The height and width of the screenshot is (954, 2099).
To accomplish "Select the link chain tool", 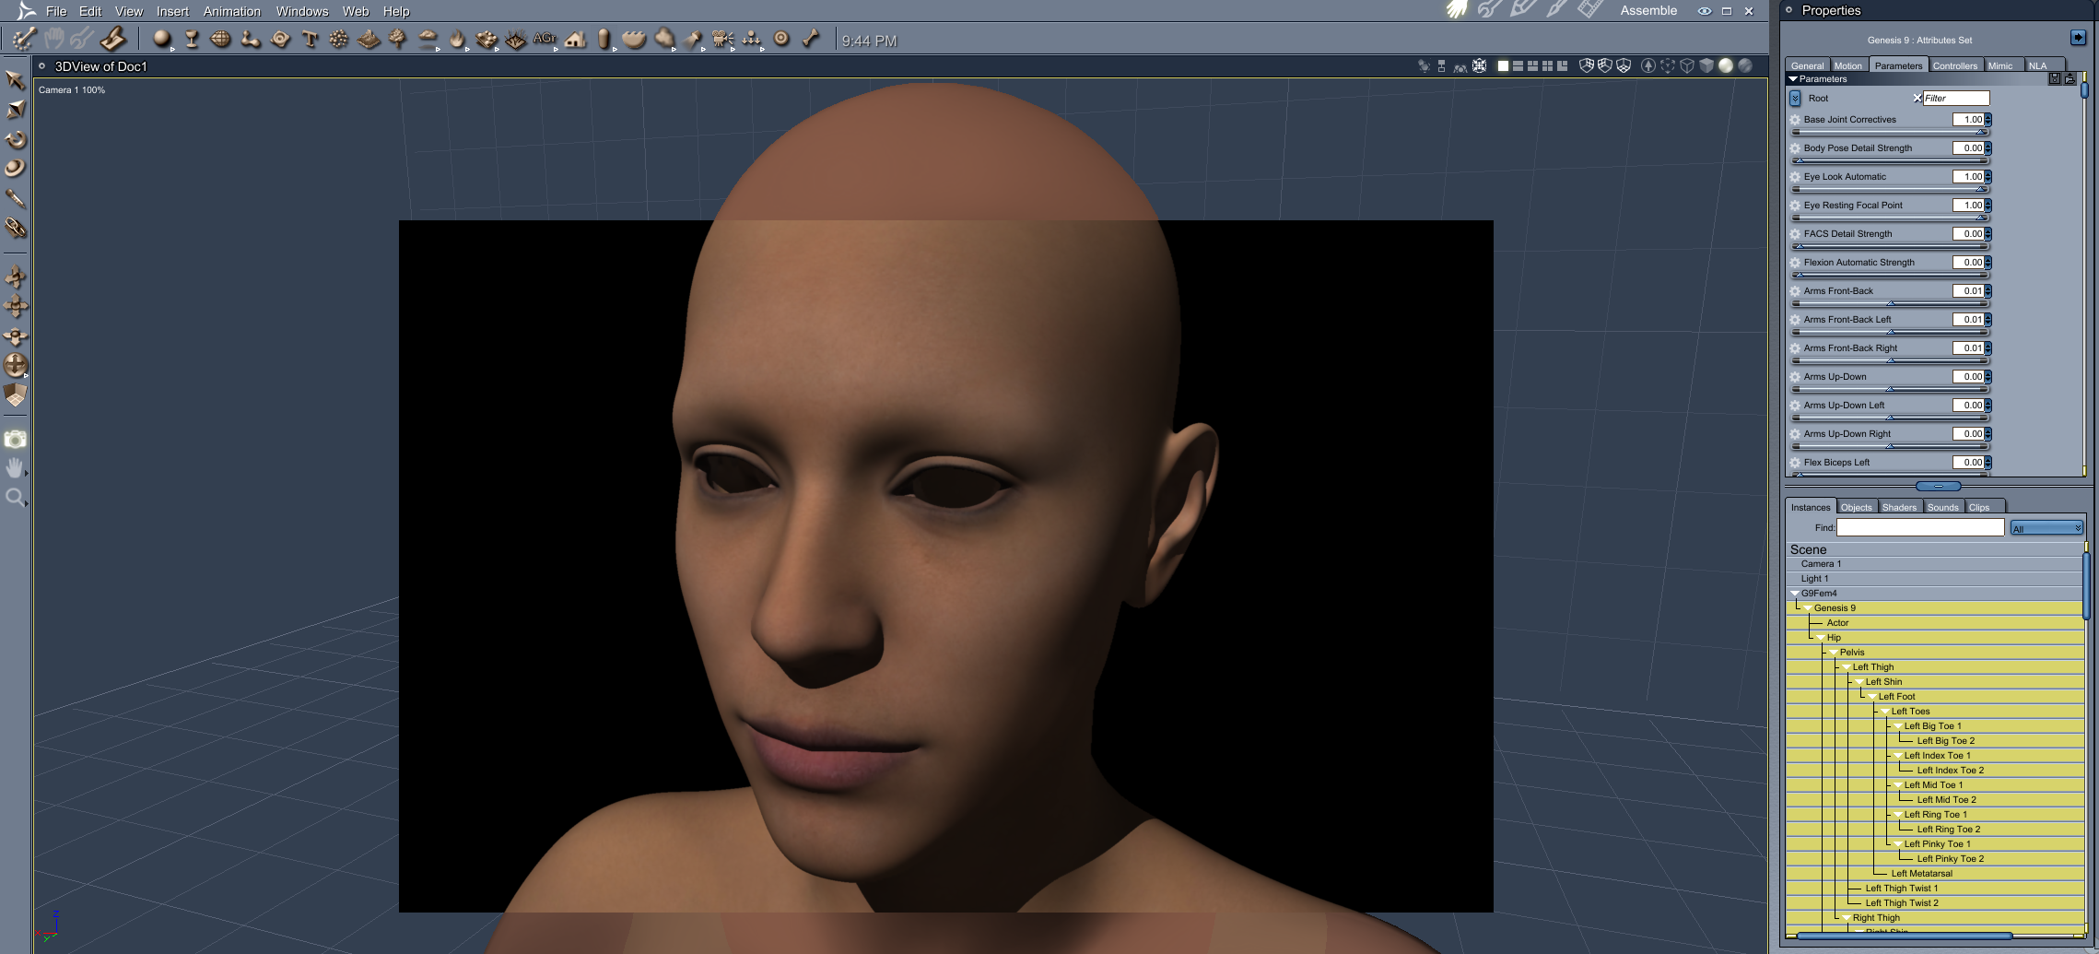I will pos(16,228).
